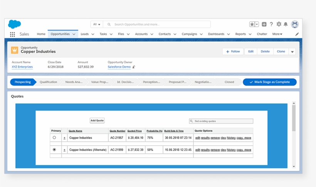Open the More navigation menu

pyautogui.click(x=277, y=34)
